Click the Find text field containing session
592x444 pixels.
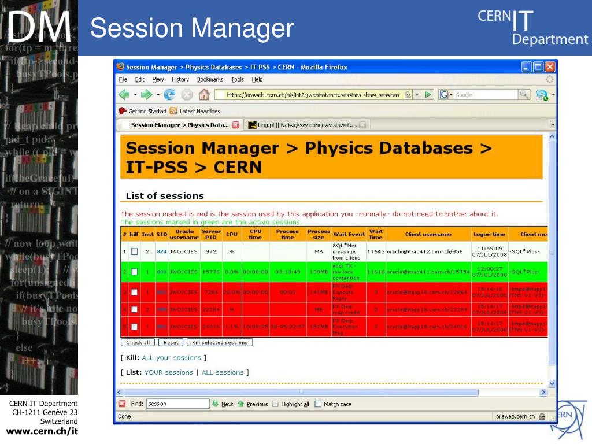click(x=178, y=404)
